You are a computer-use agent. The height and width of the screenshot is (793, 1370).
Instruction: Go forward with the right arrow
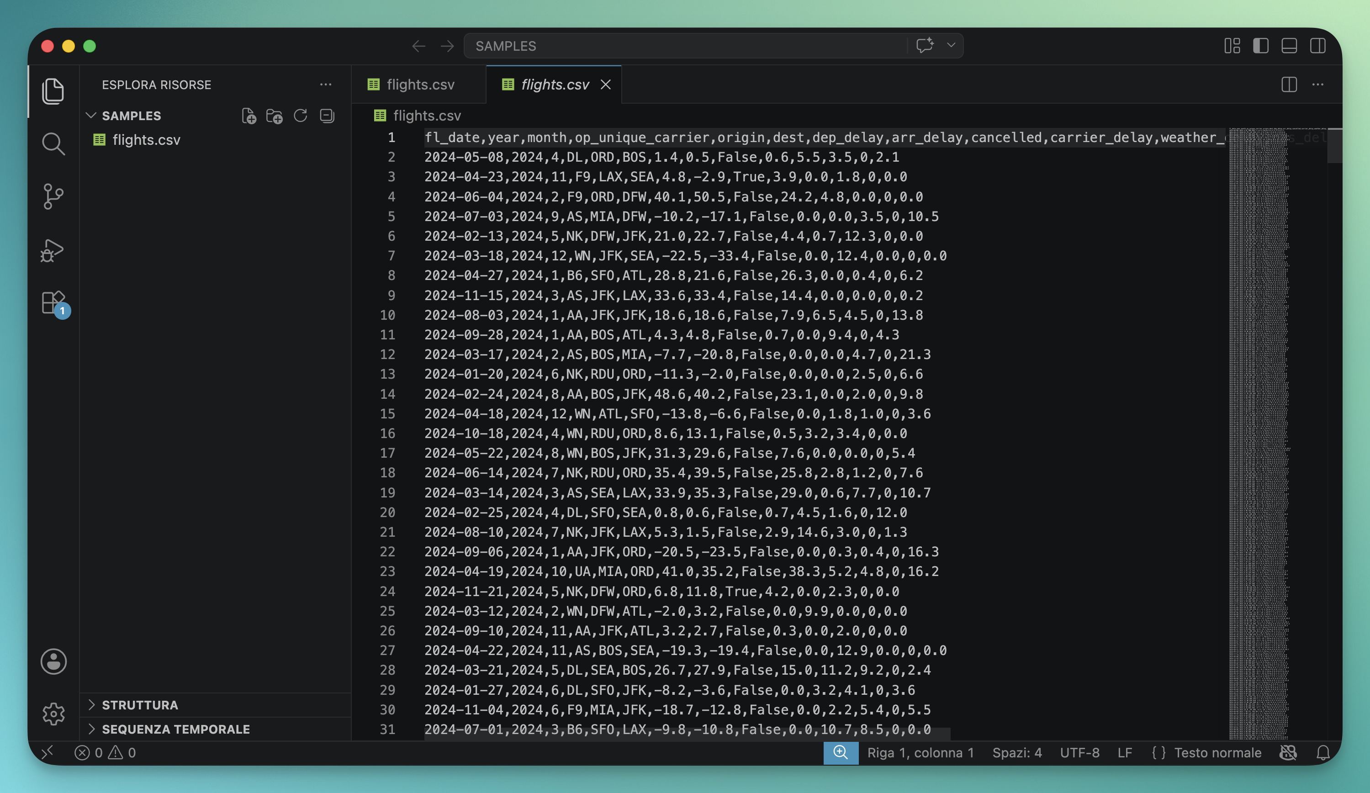[447, 46]
